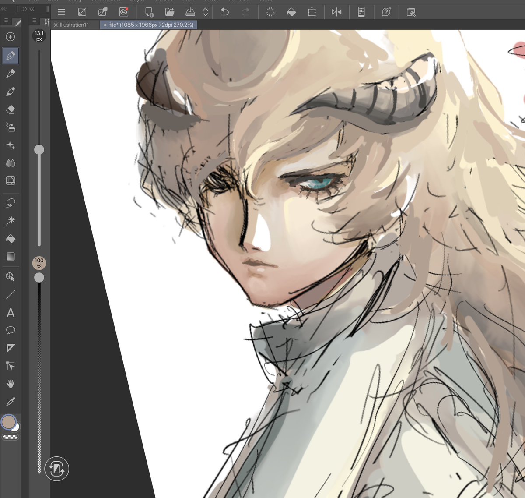This screenshot has height=498, width=525.
Task: Open the hamburger menu in the command bar
Action: pos(61,12)
